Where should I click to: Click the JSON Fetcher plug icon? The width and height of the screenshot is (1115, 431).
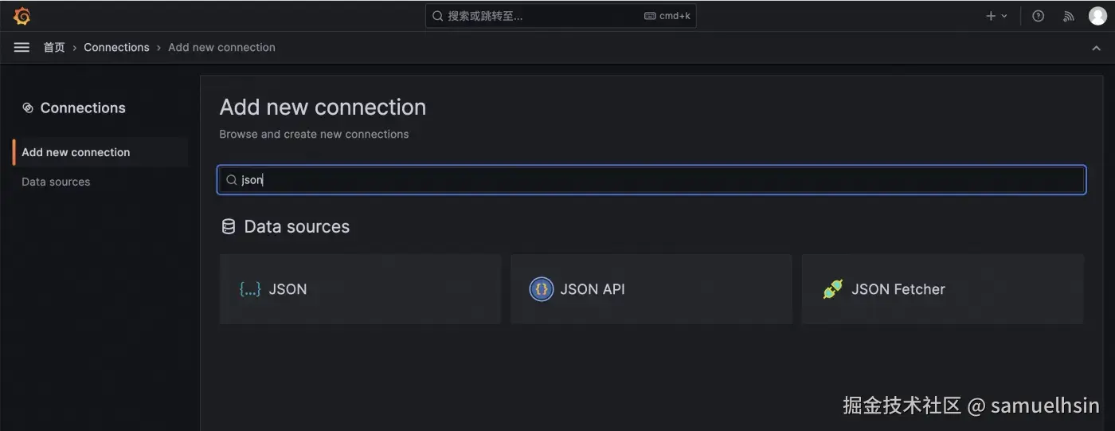pyautogui.click(x=833, y=289)
